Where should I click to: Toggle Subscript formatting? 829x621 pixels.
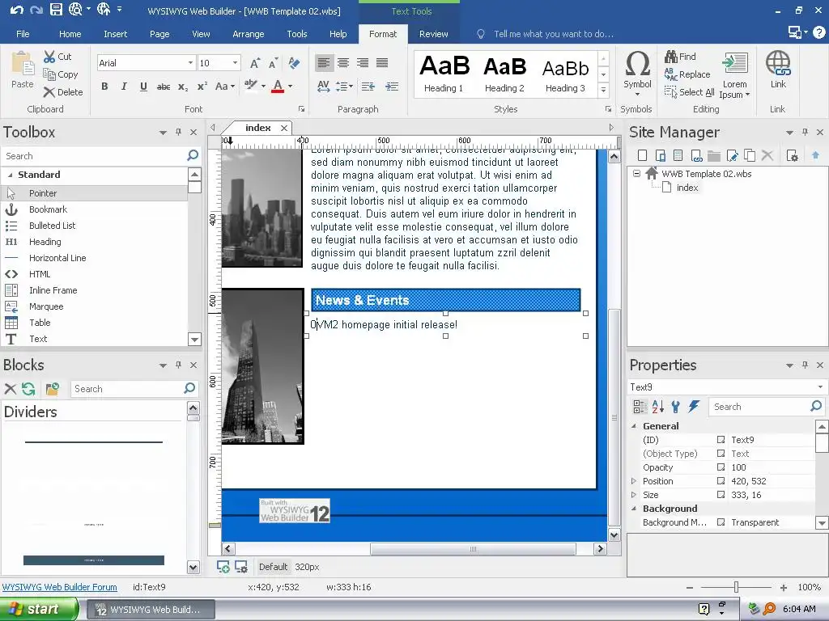point(183,86)
